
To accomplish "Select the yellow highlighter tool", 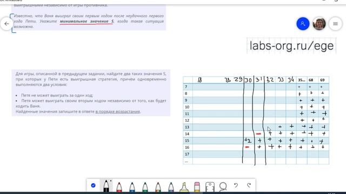I will [x=184, y=187].
